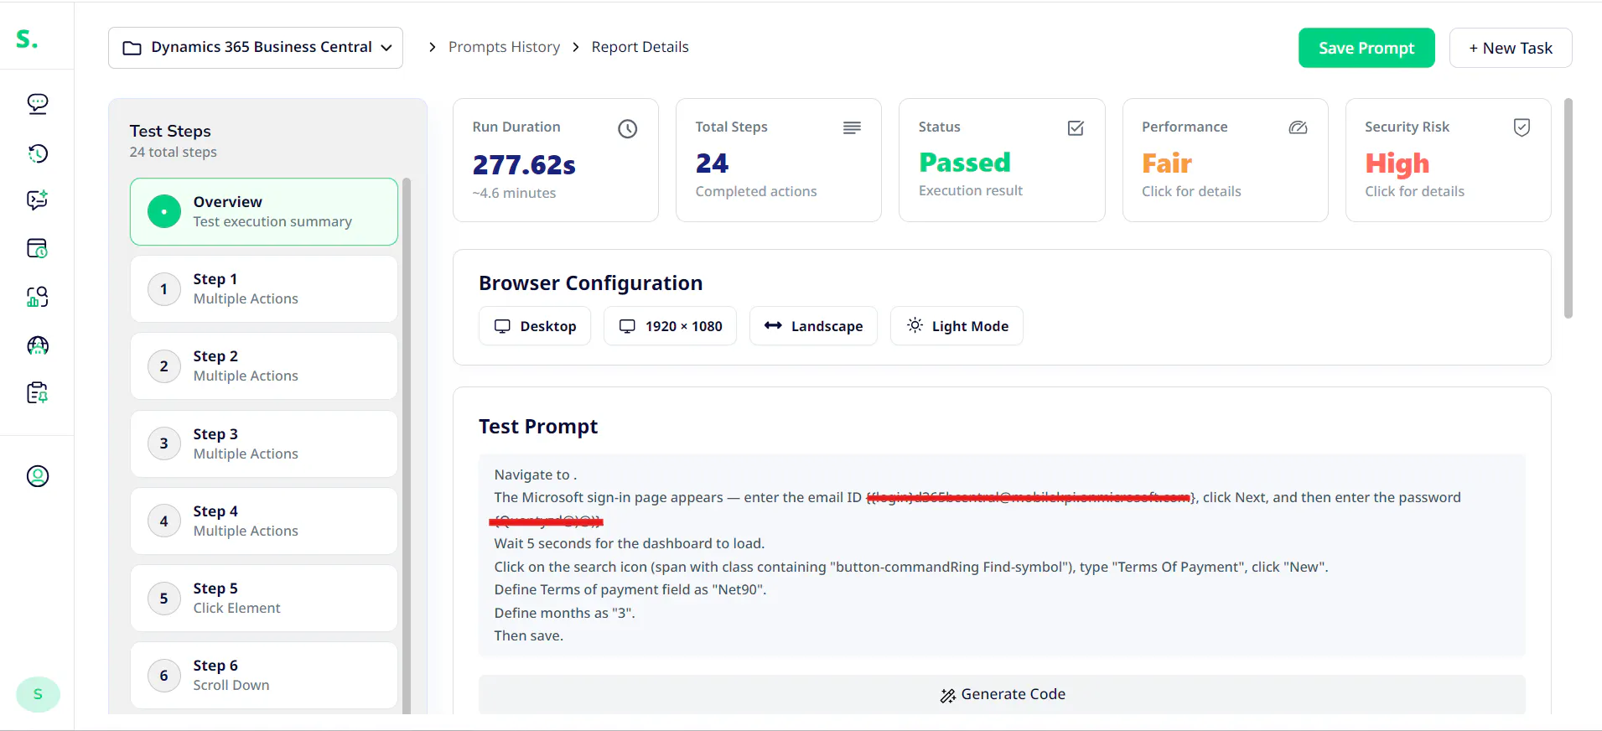Click the Landscape orientation chip

coord(813,326)
